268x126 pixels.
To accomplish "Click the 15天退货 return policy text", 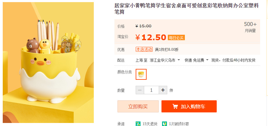I will pyautogui.click(x=150, y=124).
